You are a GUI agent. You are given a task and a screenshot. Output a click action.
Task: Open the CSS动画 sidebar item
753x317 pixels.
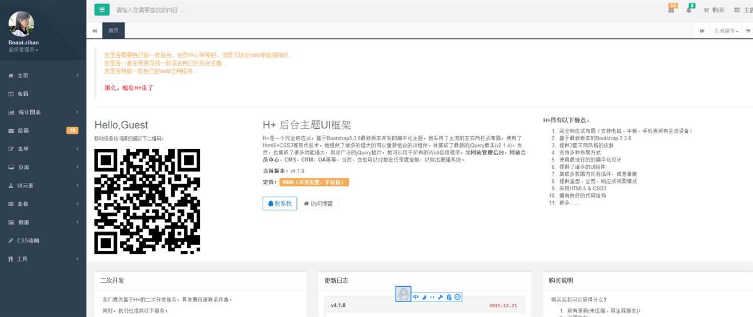pyautogui.click(x=43, y=241)
